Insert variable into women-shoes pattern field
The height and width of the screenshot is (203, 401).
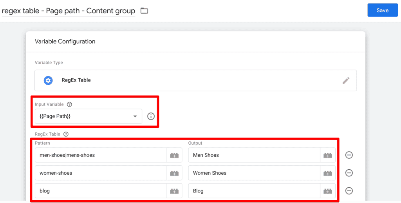174,173
